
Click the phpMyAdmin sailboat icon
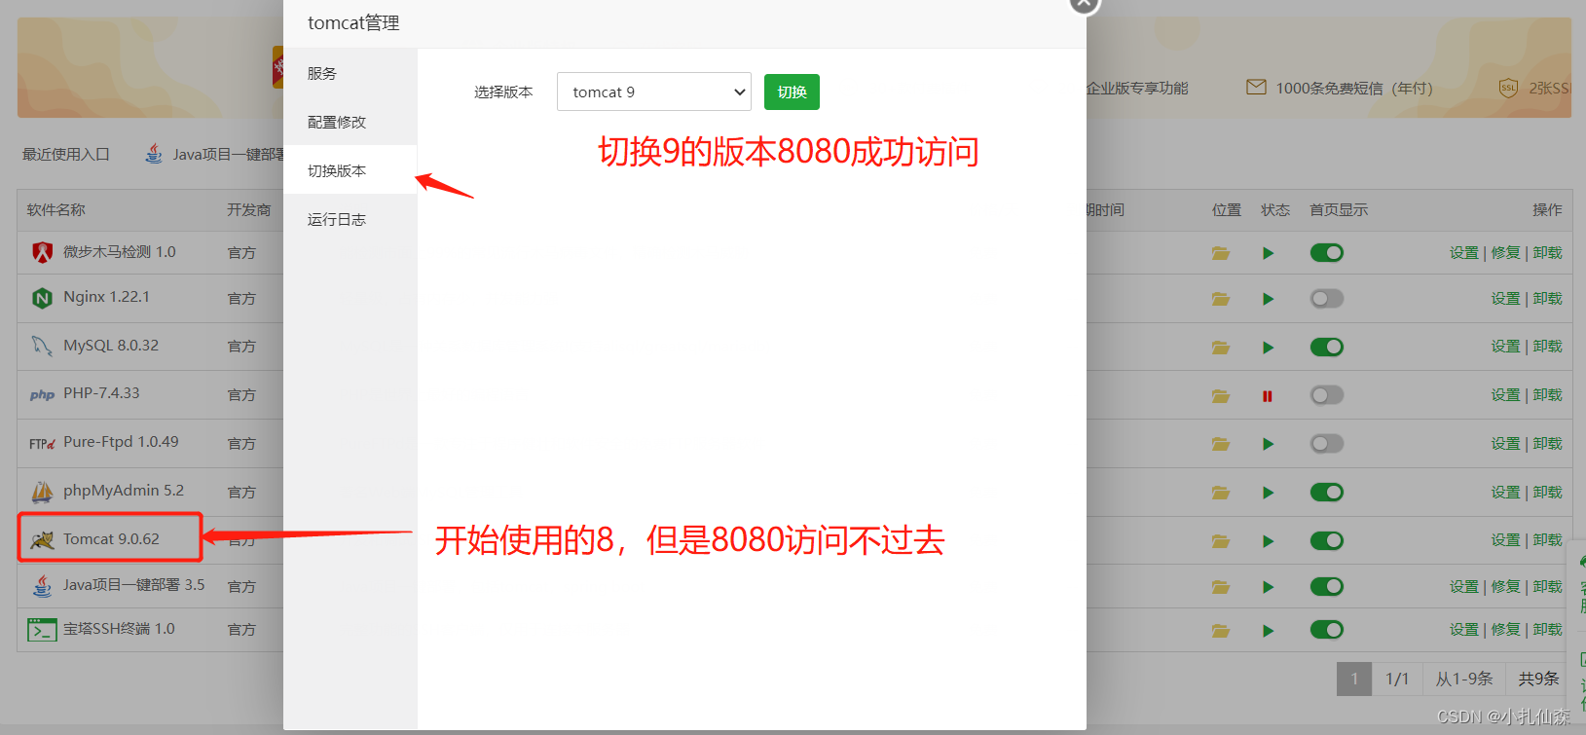42,492
